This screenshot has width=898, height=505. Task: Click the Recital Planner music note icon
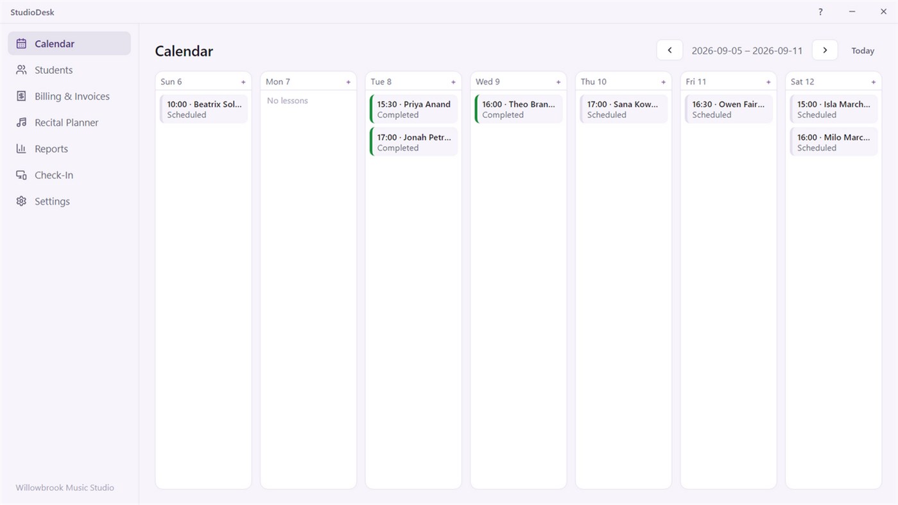click(21, 123)
